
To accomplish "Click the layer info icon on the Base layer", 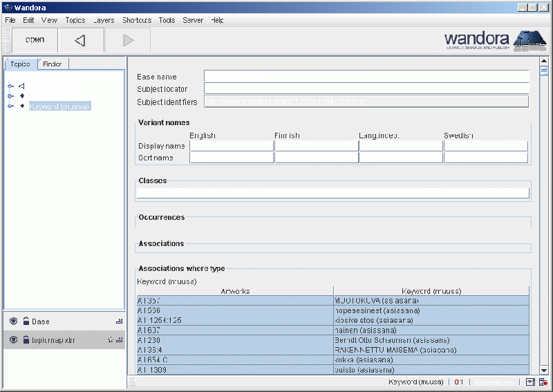I will click(119, 321).
